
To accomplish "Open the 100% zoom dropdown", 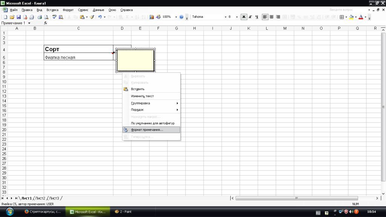I will pyautogui.click(x=176, y=17).
